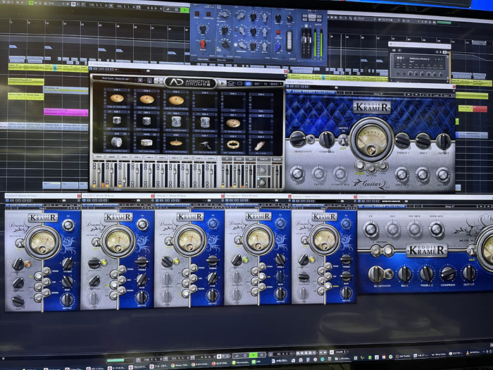
Task: Click Output knob on orange-LED Kramer Drums plugin
Action: coord(67,300)
